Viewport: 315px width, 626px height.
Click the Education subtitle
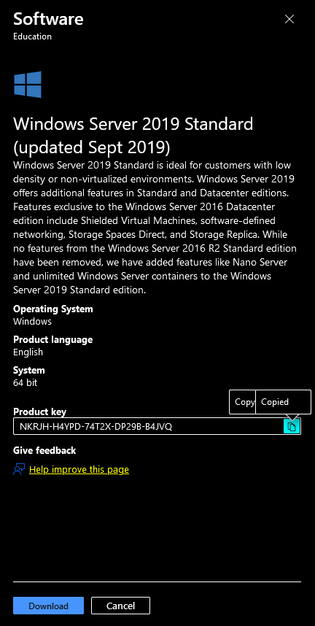[32, 36]
